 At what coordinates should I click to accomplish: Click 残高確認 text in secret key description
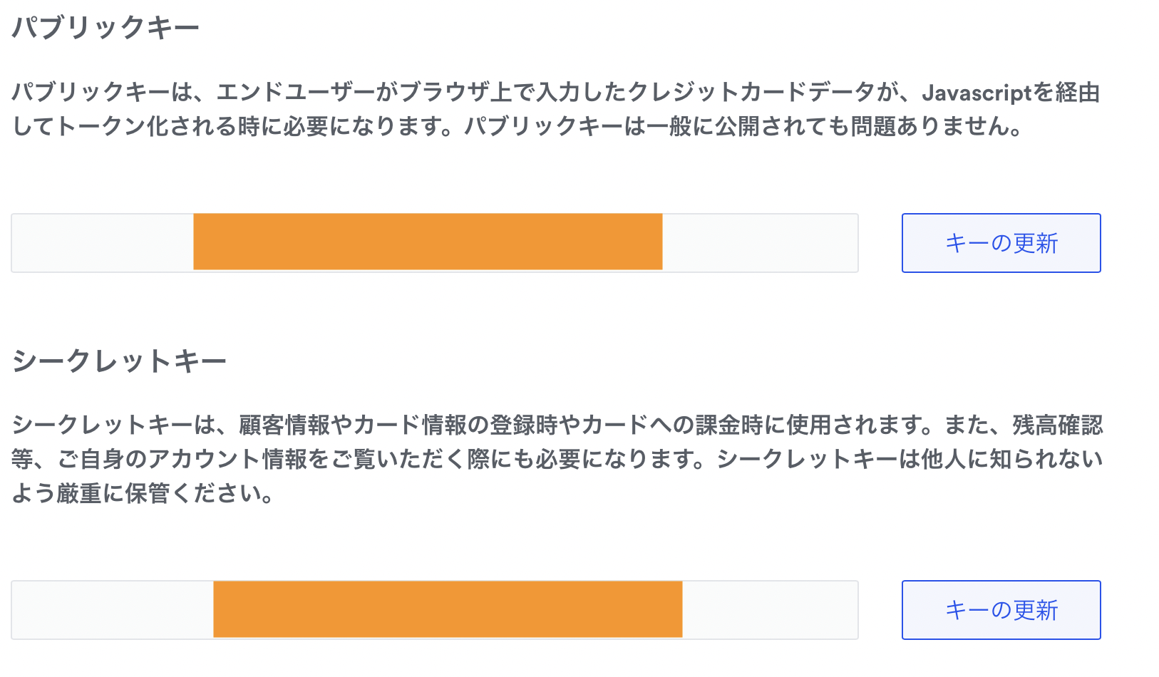(1057, 425)
